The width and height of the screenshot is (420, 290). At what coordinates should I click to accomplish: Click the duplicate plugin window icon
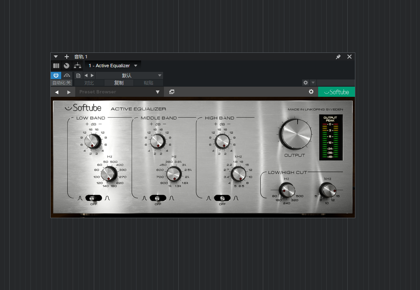(172, 91)
